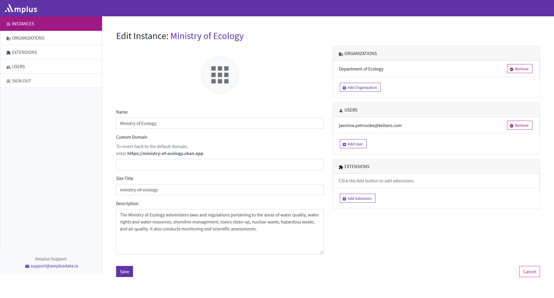
Task: Click the plus icon on Add Organization
Action: (x=344, y=88)
